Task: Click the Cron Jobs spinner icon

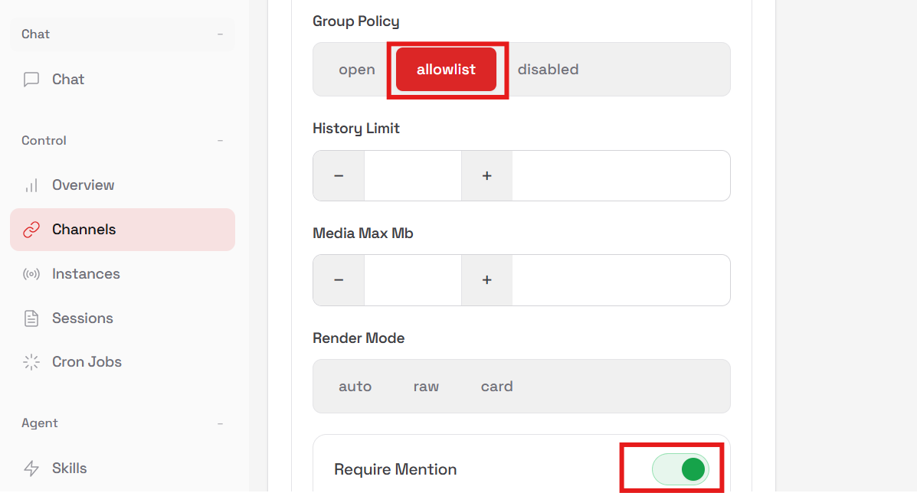Action: coord(31,362)
